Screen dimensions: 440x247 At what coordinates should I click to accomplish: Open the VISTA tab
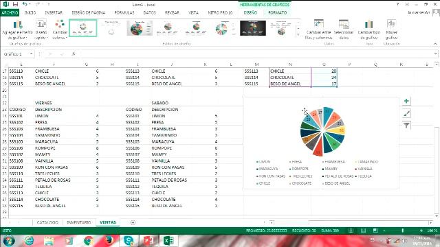pos(193,12)
